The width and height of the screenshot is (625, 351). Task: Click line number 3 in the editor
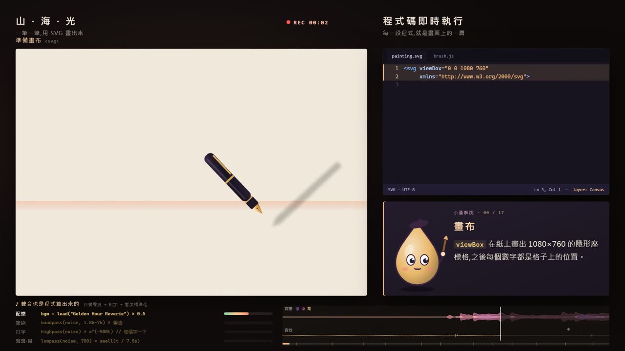397,85
